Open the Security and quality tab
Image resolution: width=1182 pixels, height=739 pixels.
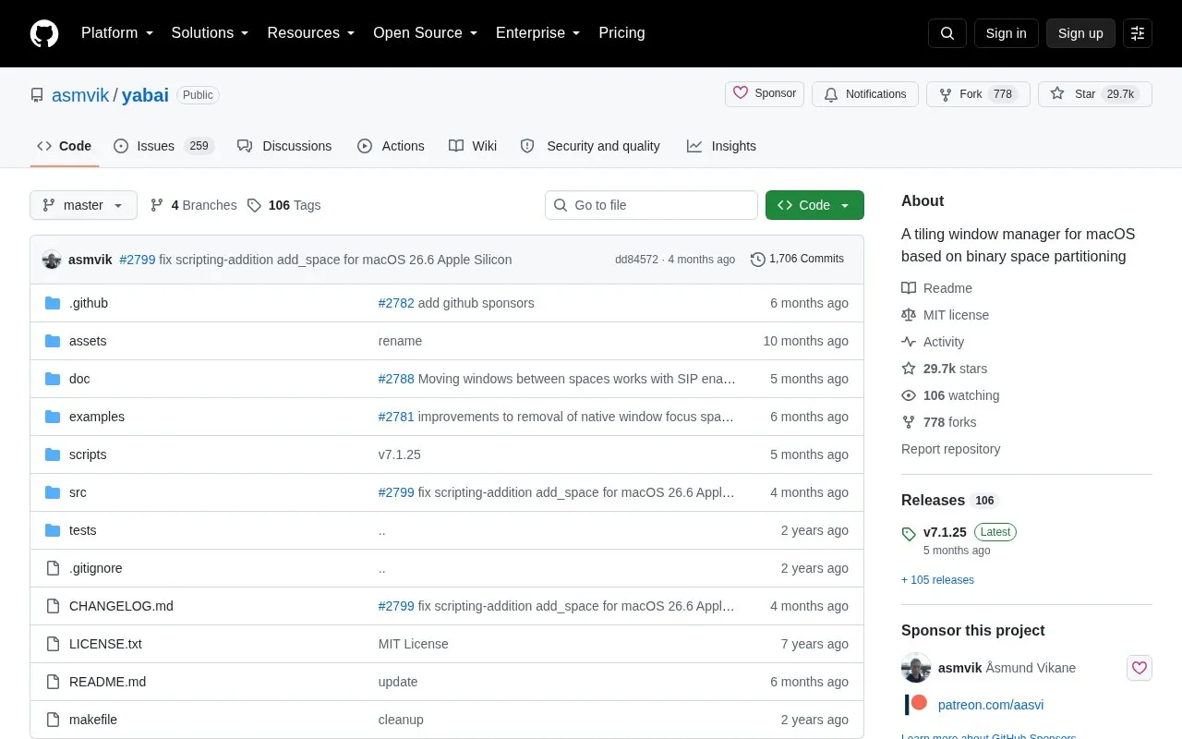coord(590,146)
